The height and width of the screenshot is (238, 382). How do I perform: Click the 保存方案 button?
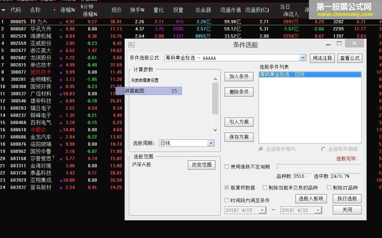239,137
